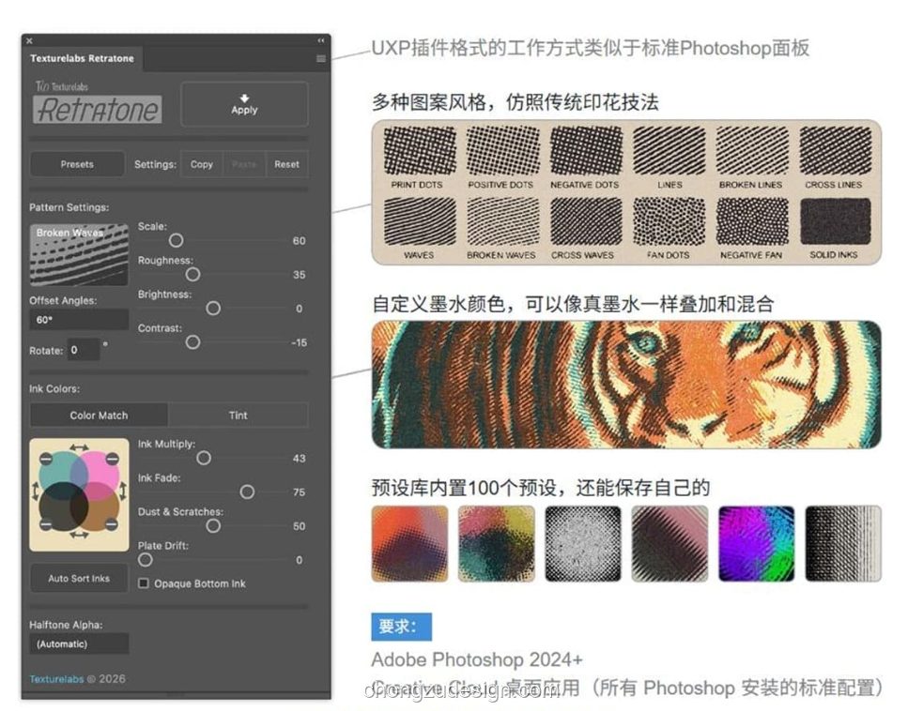923x711 pixels.
Task: Select the Cross Lines pattern sample
Action: pyautogui.click(x=835, y=151)
